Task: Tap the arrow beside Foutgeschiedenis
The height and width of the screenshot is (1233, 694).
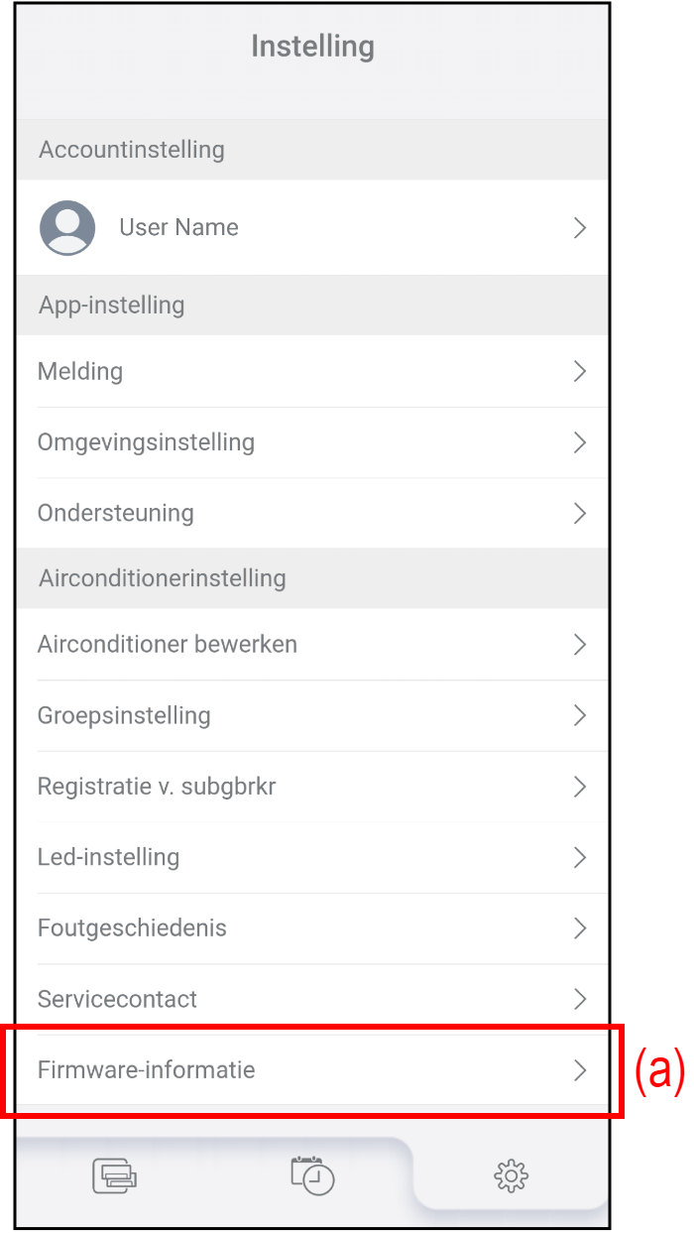Action: [x=580, y=929]
